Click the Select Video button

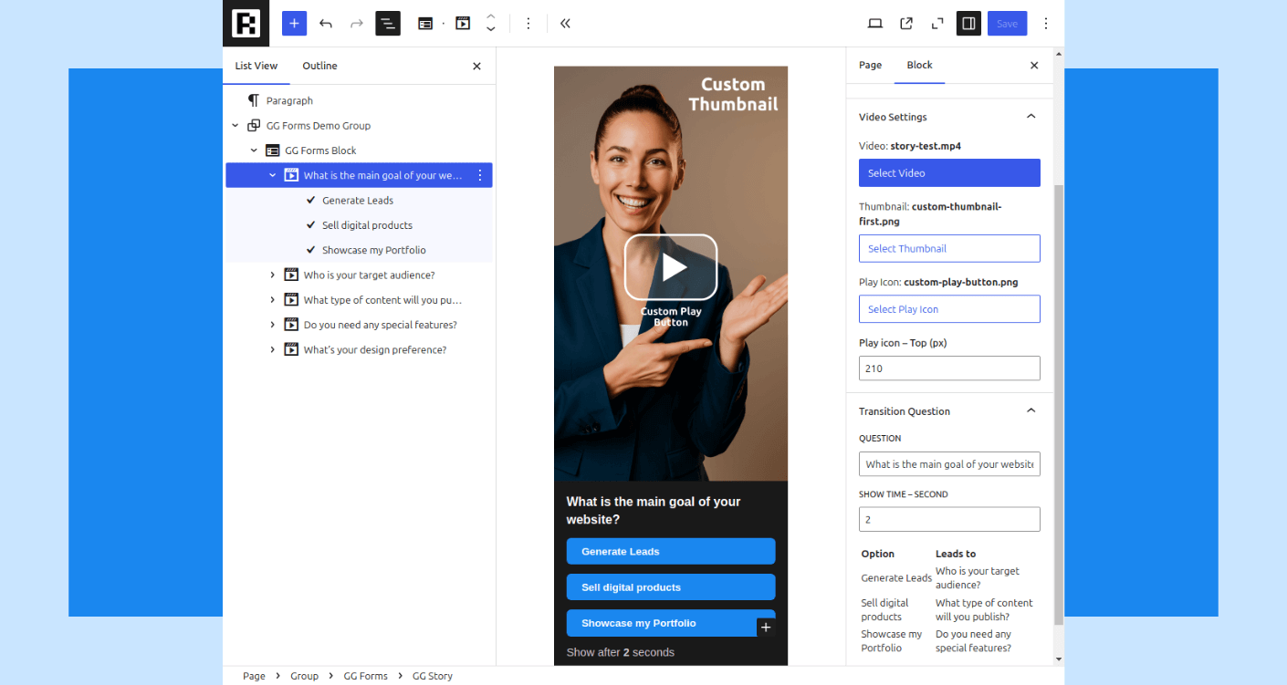(949, 173)
